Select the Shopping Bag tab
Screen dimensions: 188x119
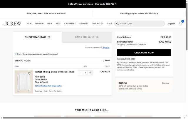tap(37, 37)
